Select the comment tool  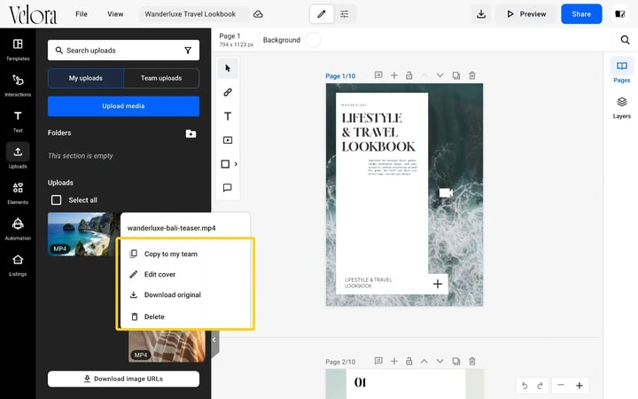coord(228,187)
